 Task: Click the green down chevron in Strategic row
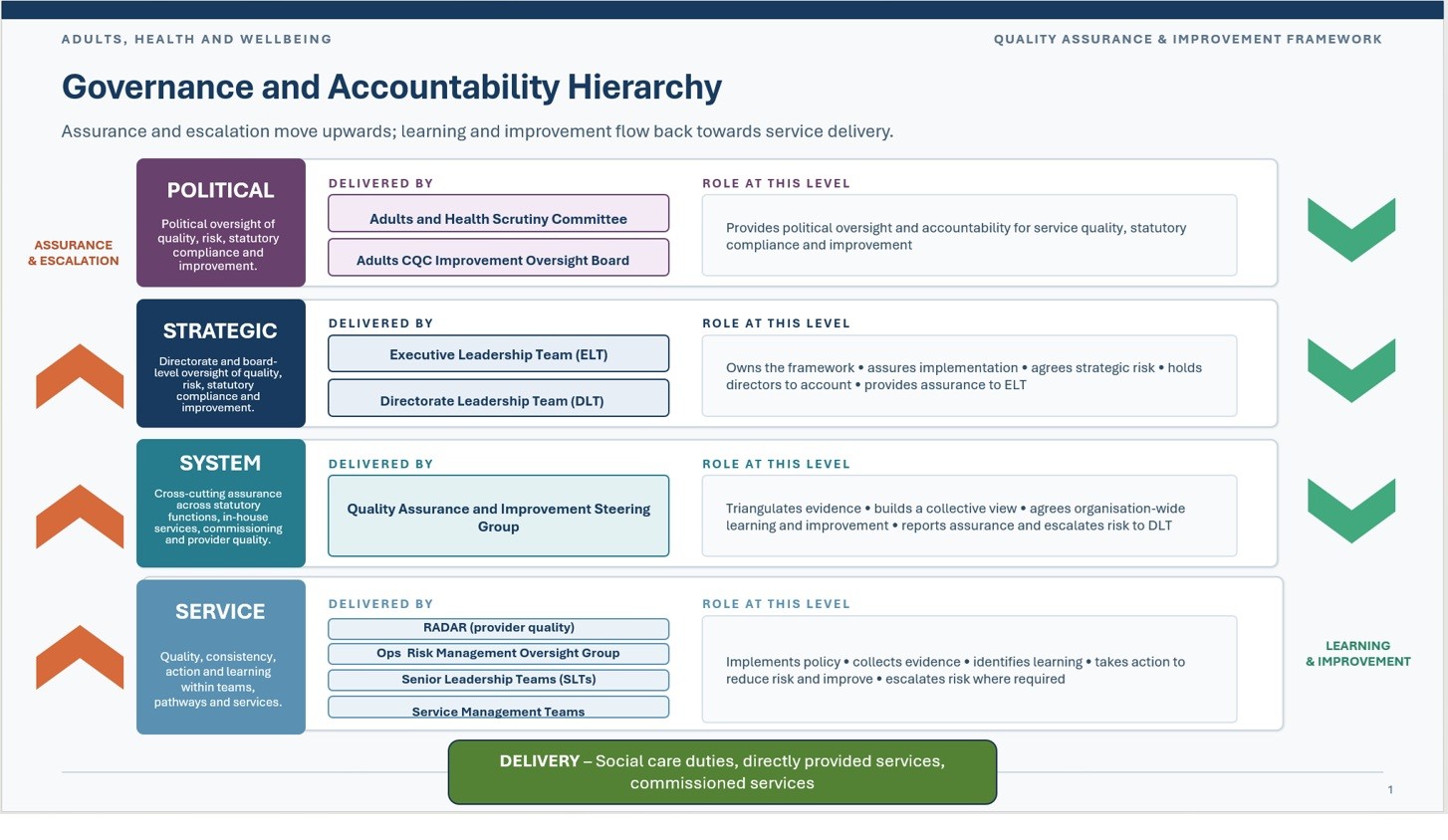click(x=1351, y=370)
